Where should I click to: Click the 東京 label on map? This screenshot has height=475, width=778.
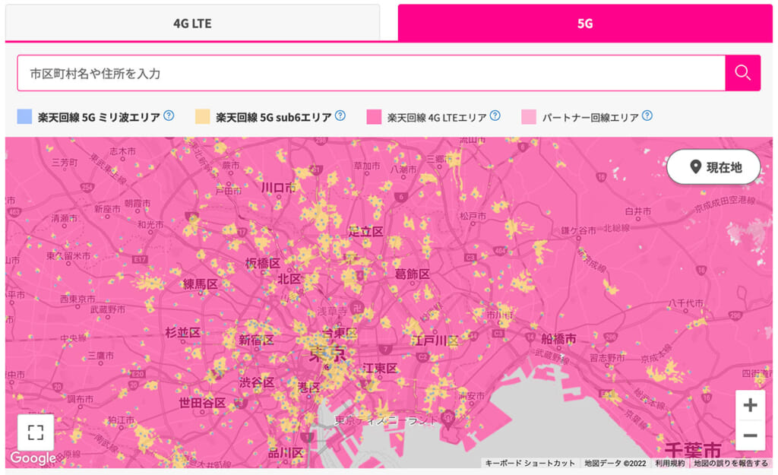[x=327, y=354]
